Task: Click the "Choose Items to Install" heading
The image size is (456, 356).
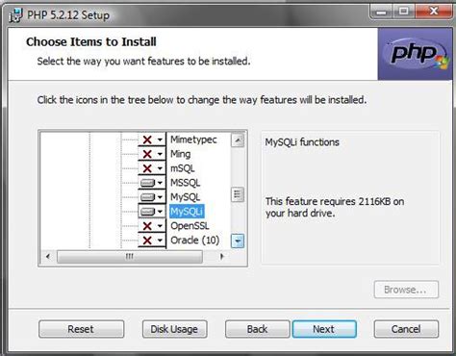Action: click(91, 42)
